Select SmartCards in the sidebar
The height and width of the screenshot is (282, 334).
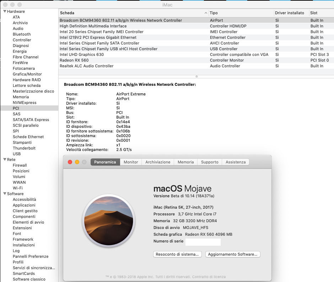(x=24, y=273)
